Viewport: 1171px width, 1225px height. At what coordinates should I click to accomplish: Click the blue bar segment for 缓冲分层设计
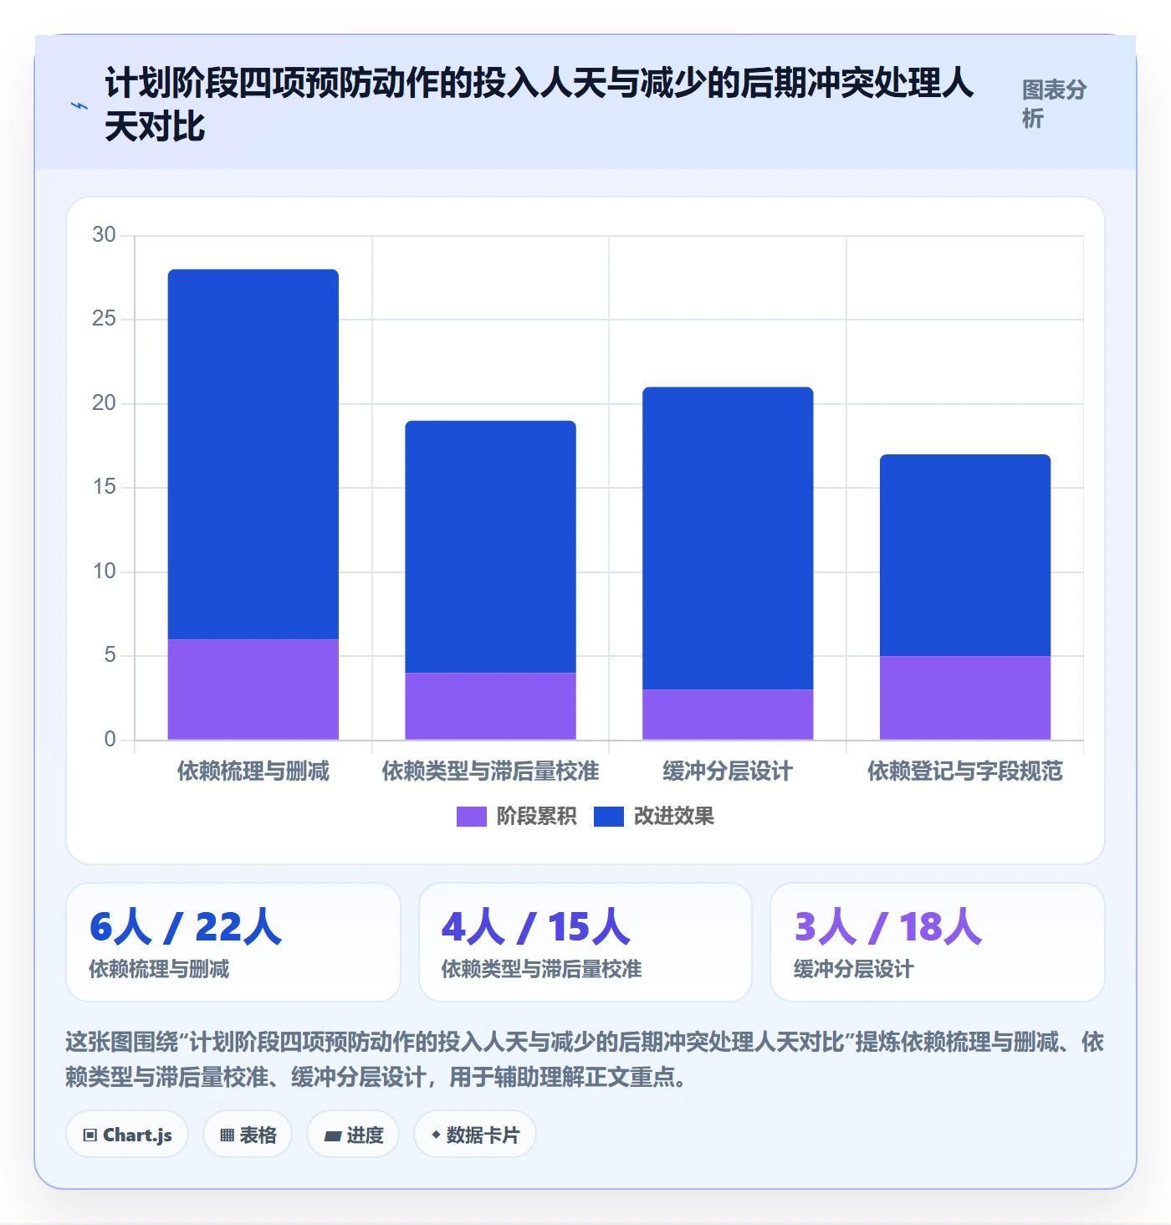coord(728,538)
